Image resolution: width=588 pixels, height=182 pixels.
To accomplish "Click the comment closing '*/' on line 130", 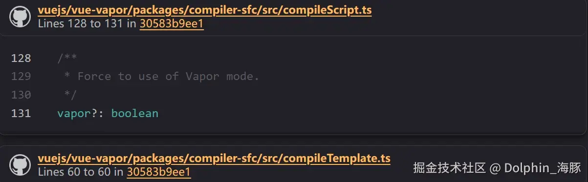I will (70, 95).
